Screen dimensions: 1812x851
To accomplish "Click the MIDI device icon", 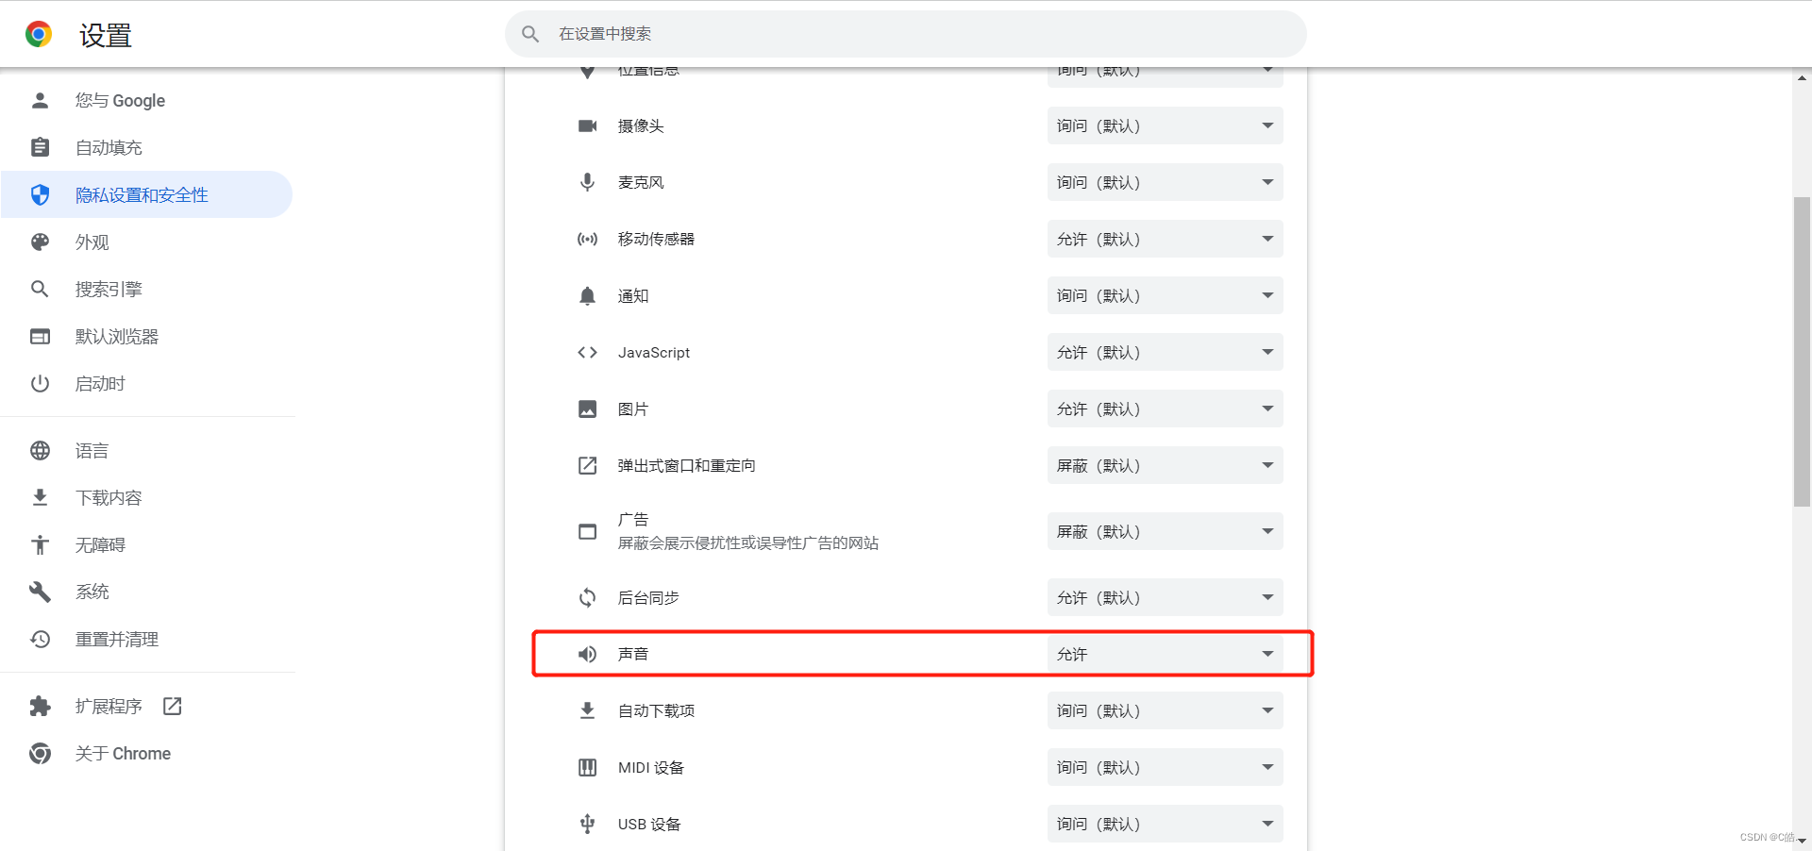I will point(587,767).
